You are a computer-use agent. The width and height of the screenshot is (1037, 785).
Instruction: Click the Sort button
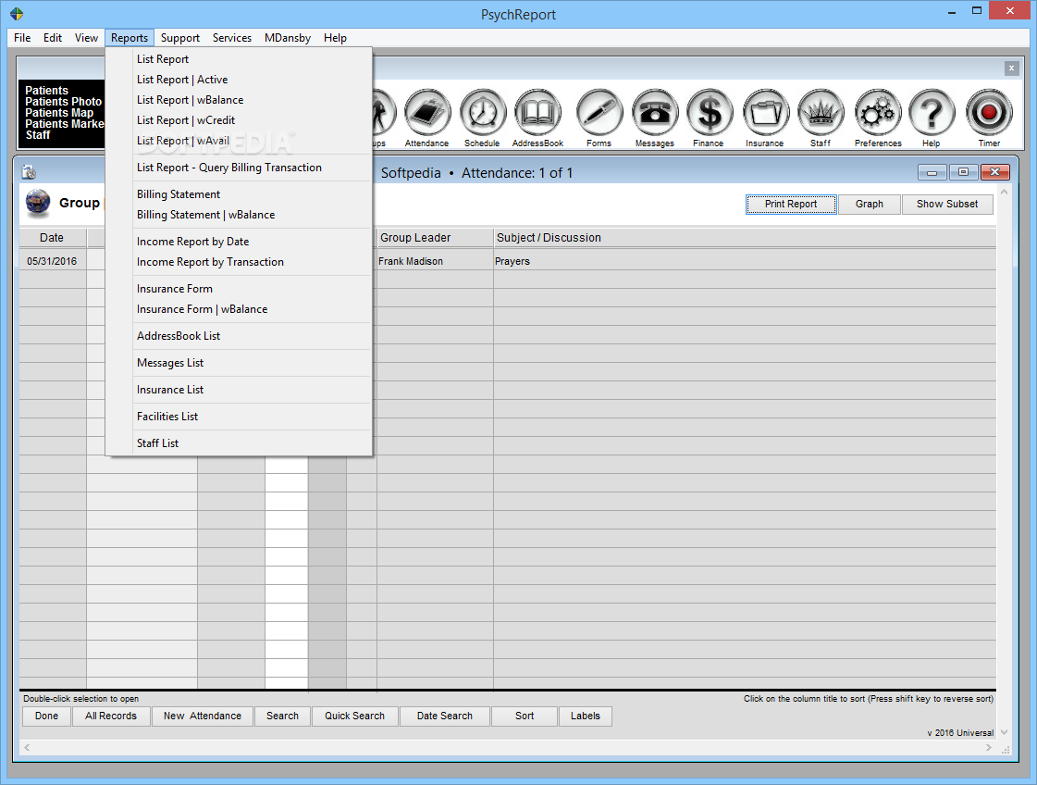525,716
